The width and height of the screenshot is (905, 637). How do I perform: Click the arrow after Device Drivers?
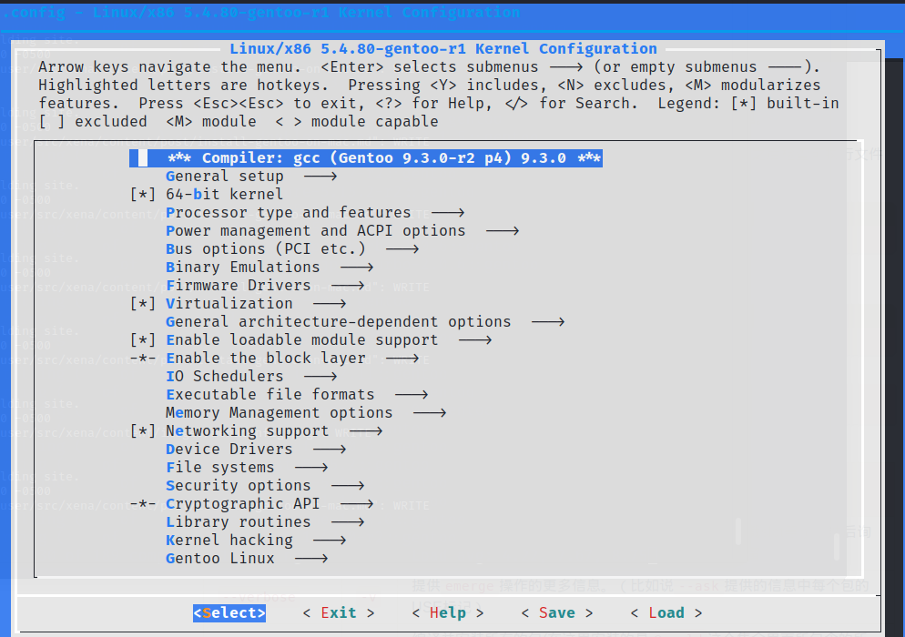point(330,450)
